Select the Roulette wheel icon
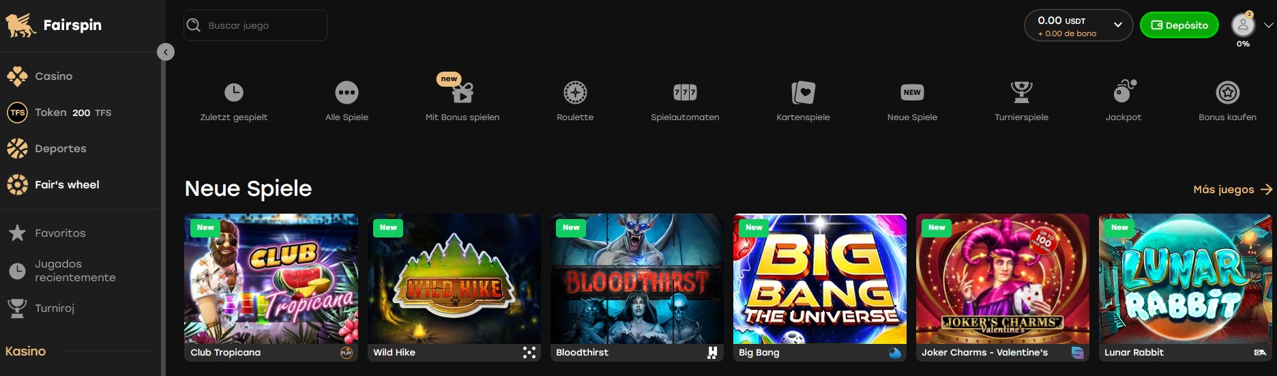Screen dimensions: 1277x376 click(x=575, y=92)
